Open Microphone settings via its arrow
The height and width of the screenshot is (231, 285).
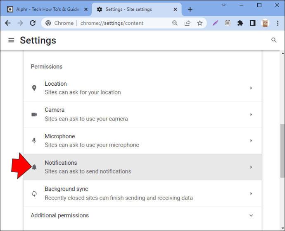coord(251,140)
